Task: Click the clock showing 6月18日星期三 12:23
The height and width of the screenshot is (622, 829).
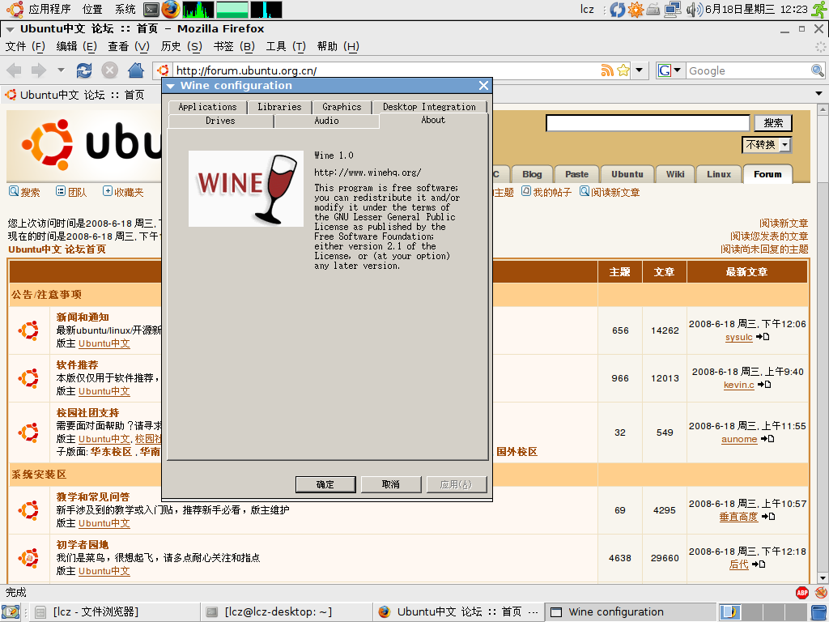Action: click(756, 9)
